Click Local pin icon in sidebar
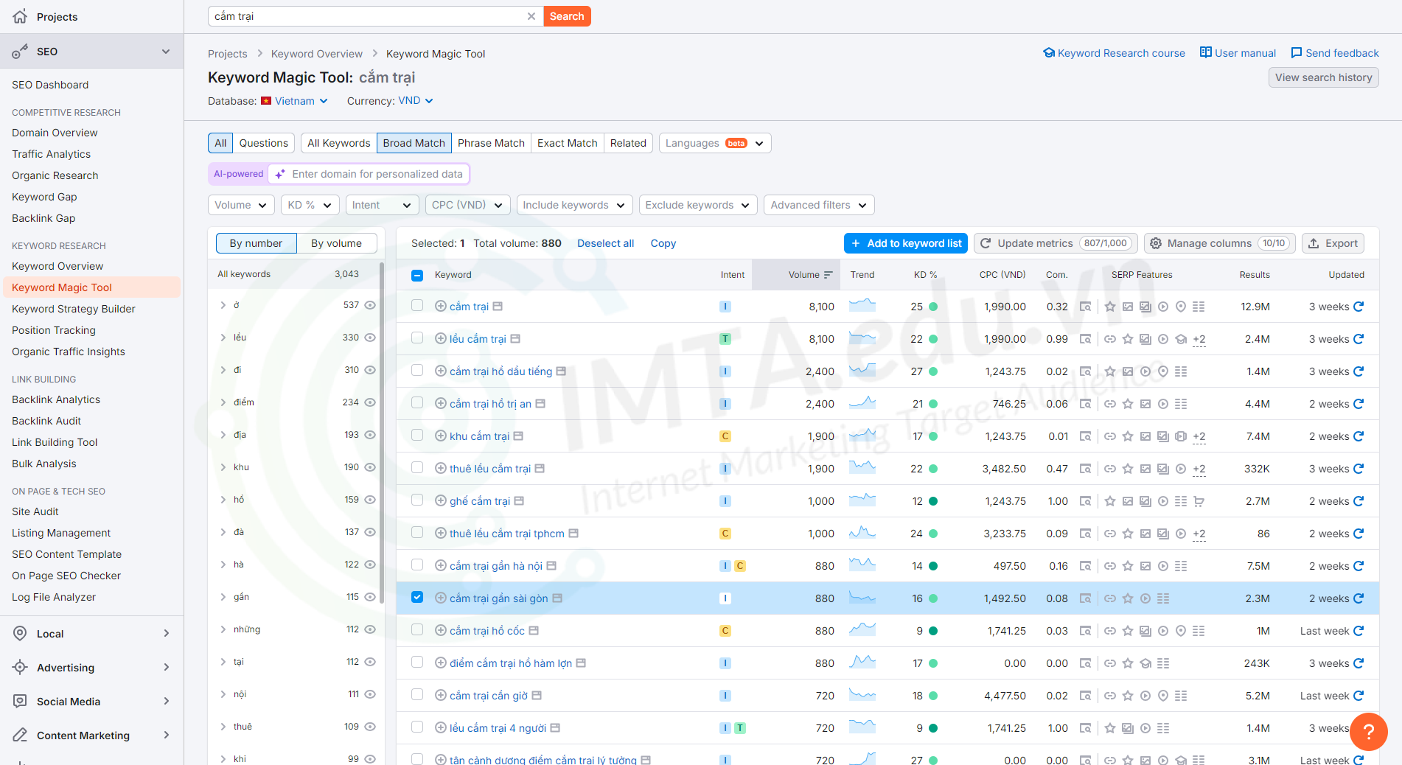1402x765 pixels. [x=21, y=633]
